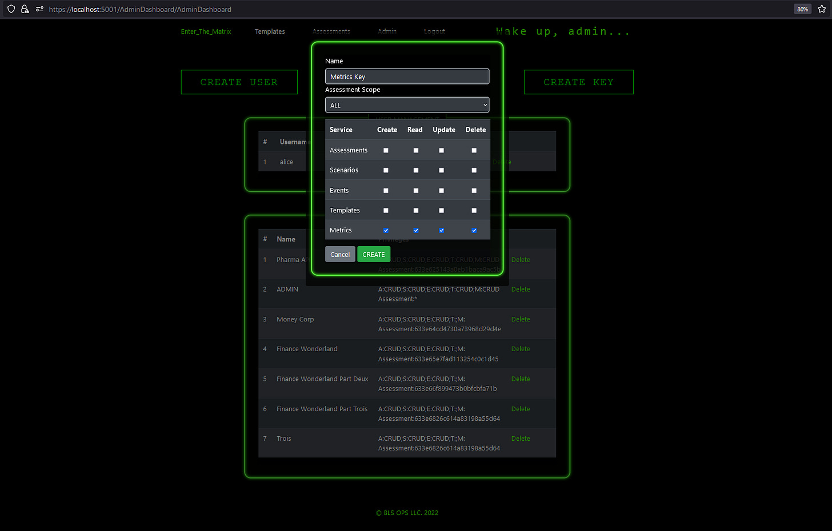The height and width of the screenshot is (531, 832).
Task: Open the site permissions icon in address bar
Action: click(x=39, y=9)
